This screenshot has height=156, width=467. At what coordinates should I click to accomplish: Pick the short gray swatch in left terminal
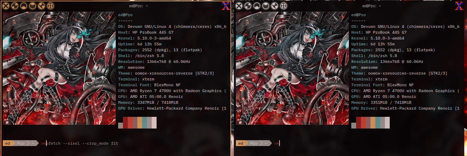[x=121, y=126]
